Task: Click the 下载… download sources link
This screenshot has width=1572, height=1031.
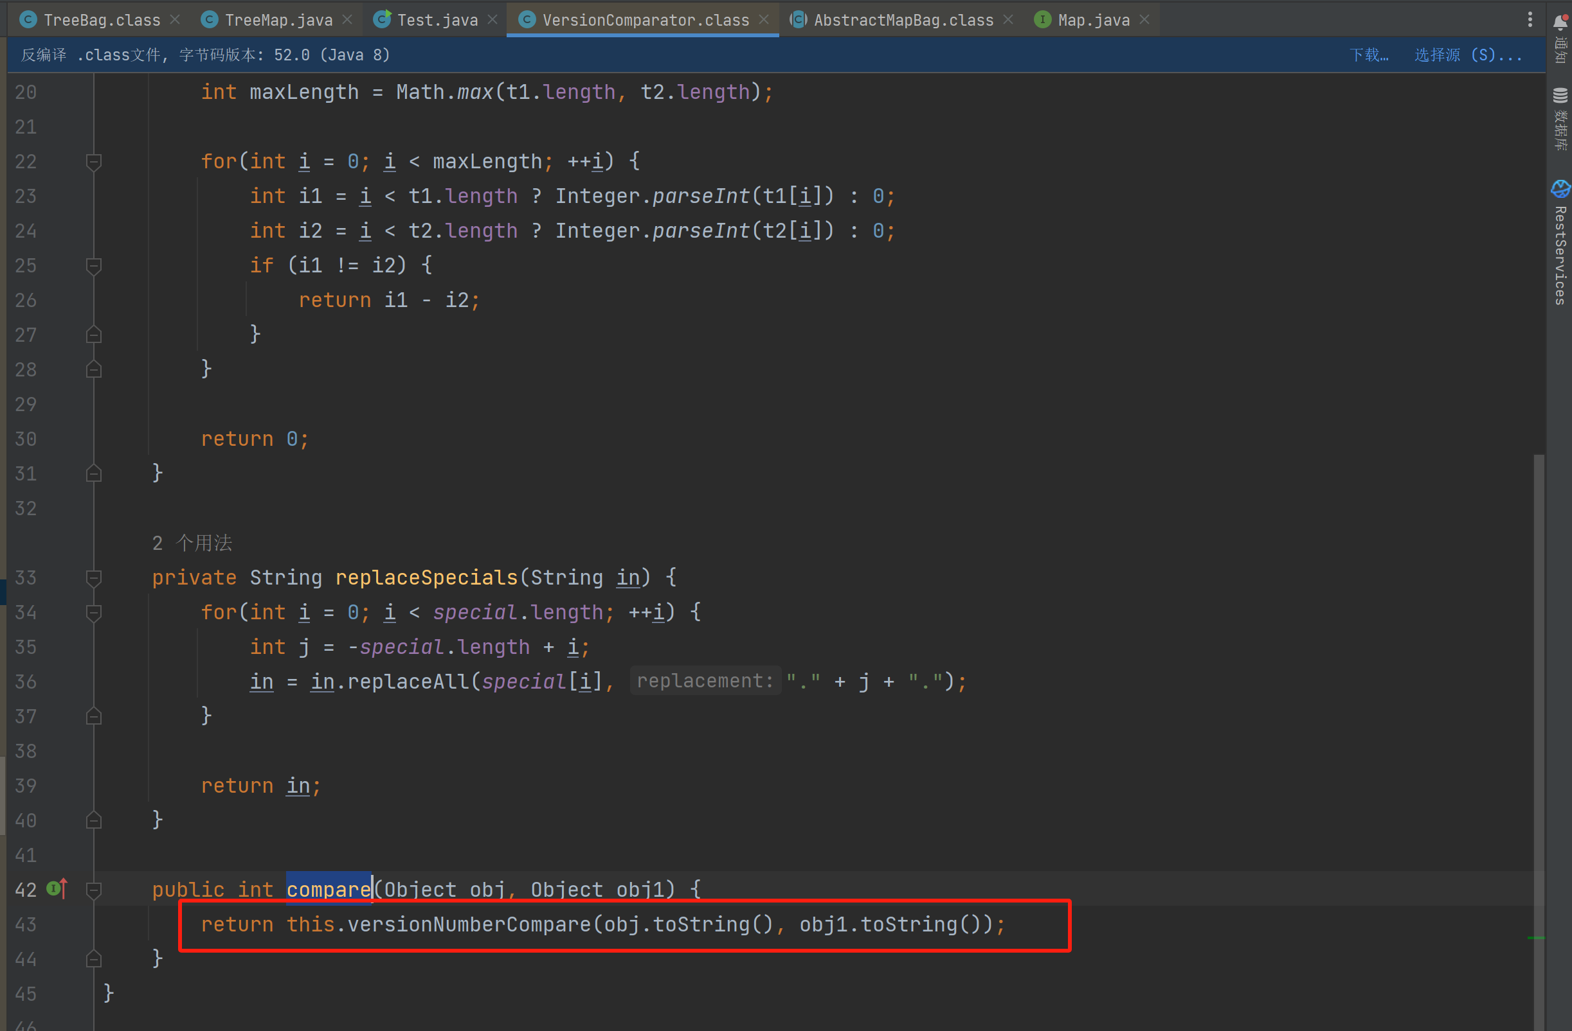Action: 1369,55
